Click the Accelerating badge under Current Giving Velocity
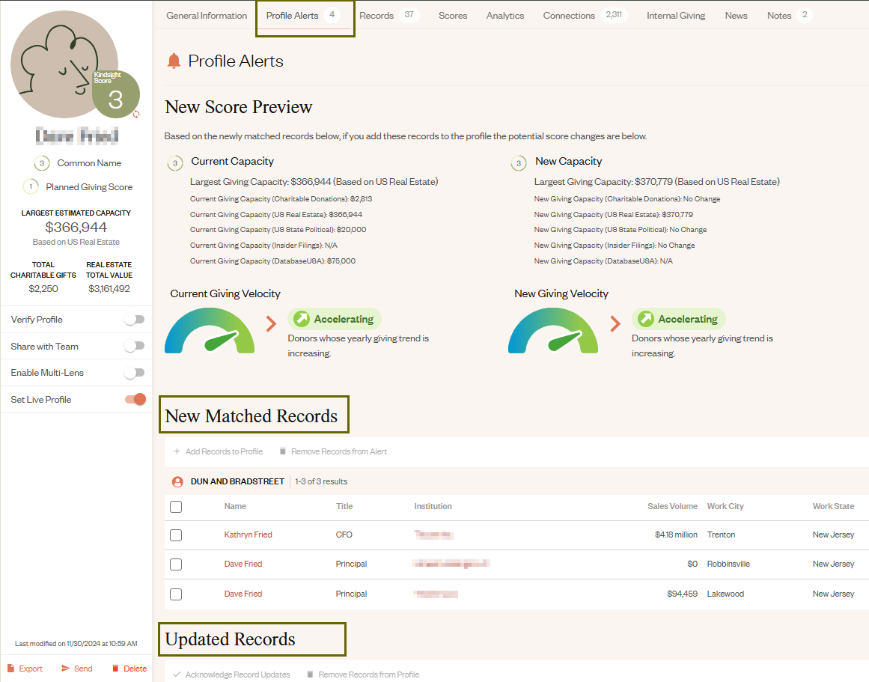869x682 pixels. pos(334,319)
